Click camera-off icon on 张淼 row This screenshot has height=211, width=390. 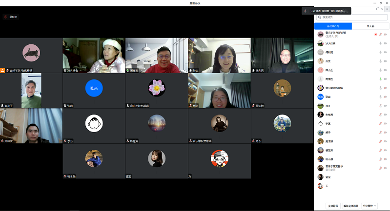(x=386, y=97)
